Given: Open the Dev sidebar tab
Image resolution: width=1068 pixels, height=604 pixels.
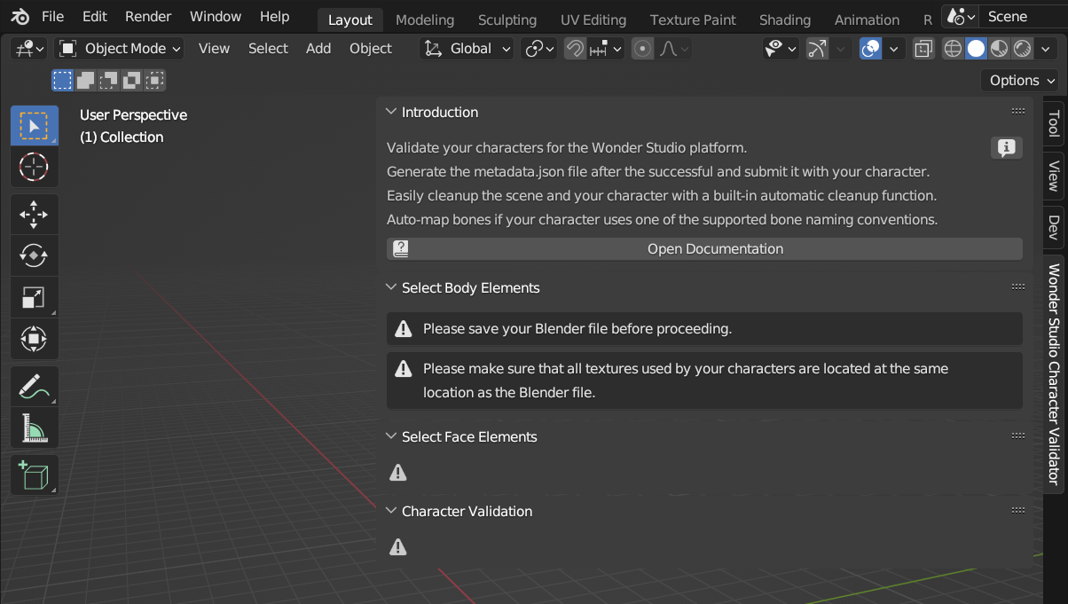Looking at the screenshot, I should (x=1054, y=227).
